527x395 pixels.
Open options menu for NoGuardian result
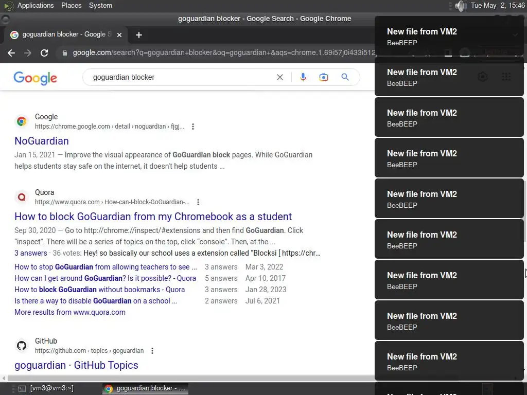[x=193, y=127]
